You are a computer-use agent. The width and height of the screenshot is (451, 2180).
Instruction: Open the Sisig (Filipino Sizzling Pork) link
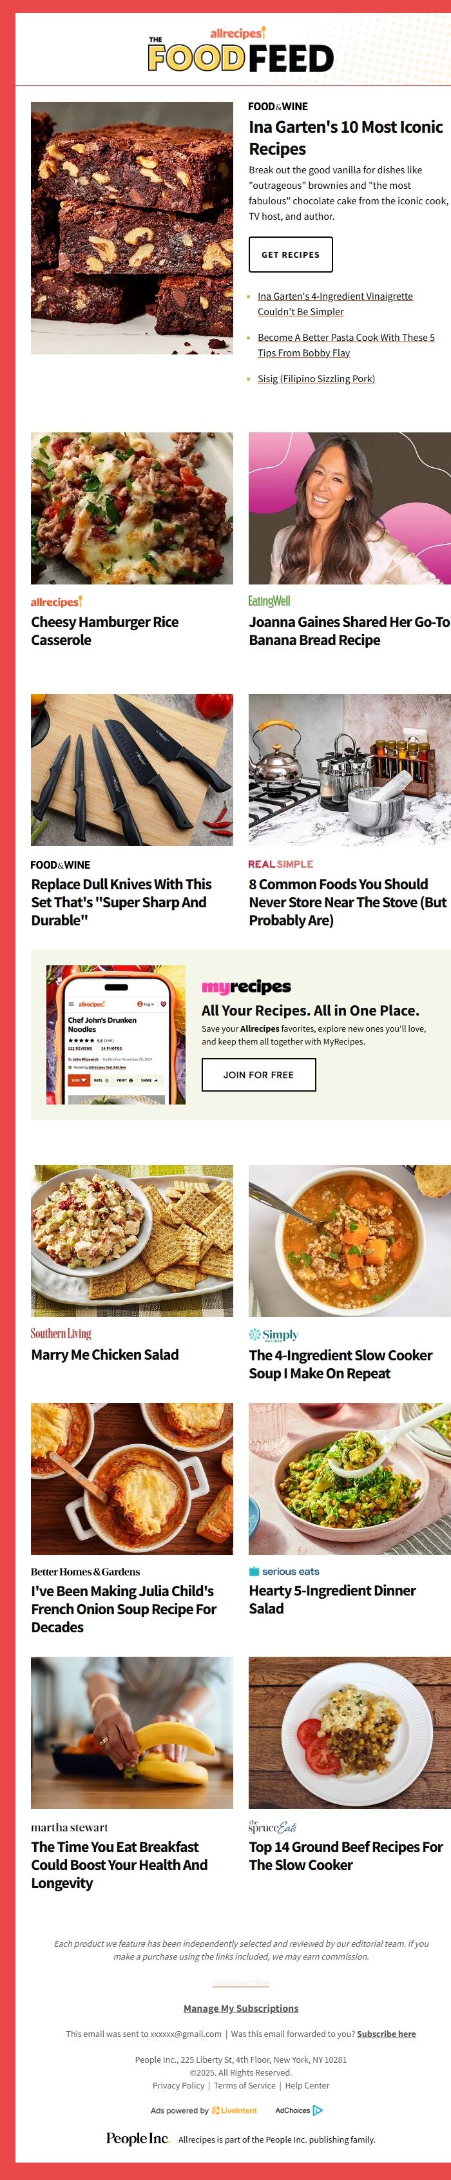316,378
